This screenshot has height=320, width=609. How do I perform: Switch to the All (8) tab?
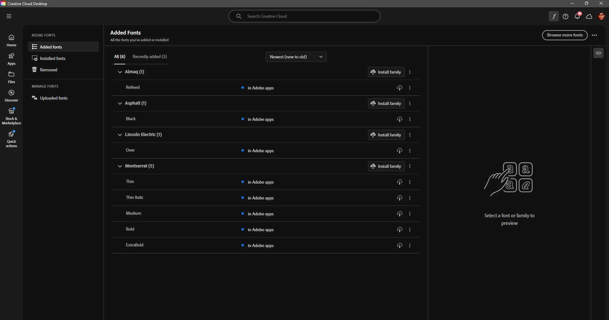[120, 56]
